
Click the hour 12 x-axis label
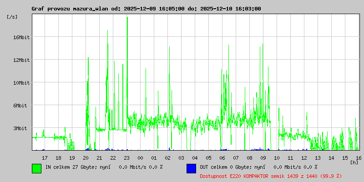(304, 158)
